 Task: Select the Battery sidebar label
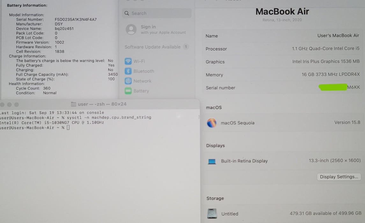coord(141,91)
